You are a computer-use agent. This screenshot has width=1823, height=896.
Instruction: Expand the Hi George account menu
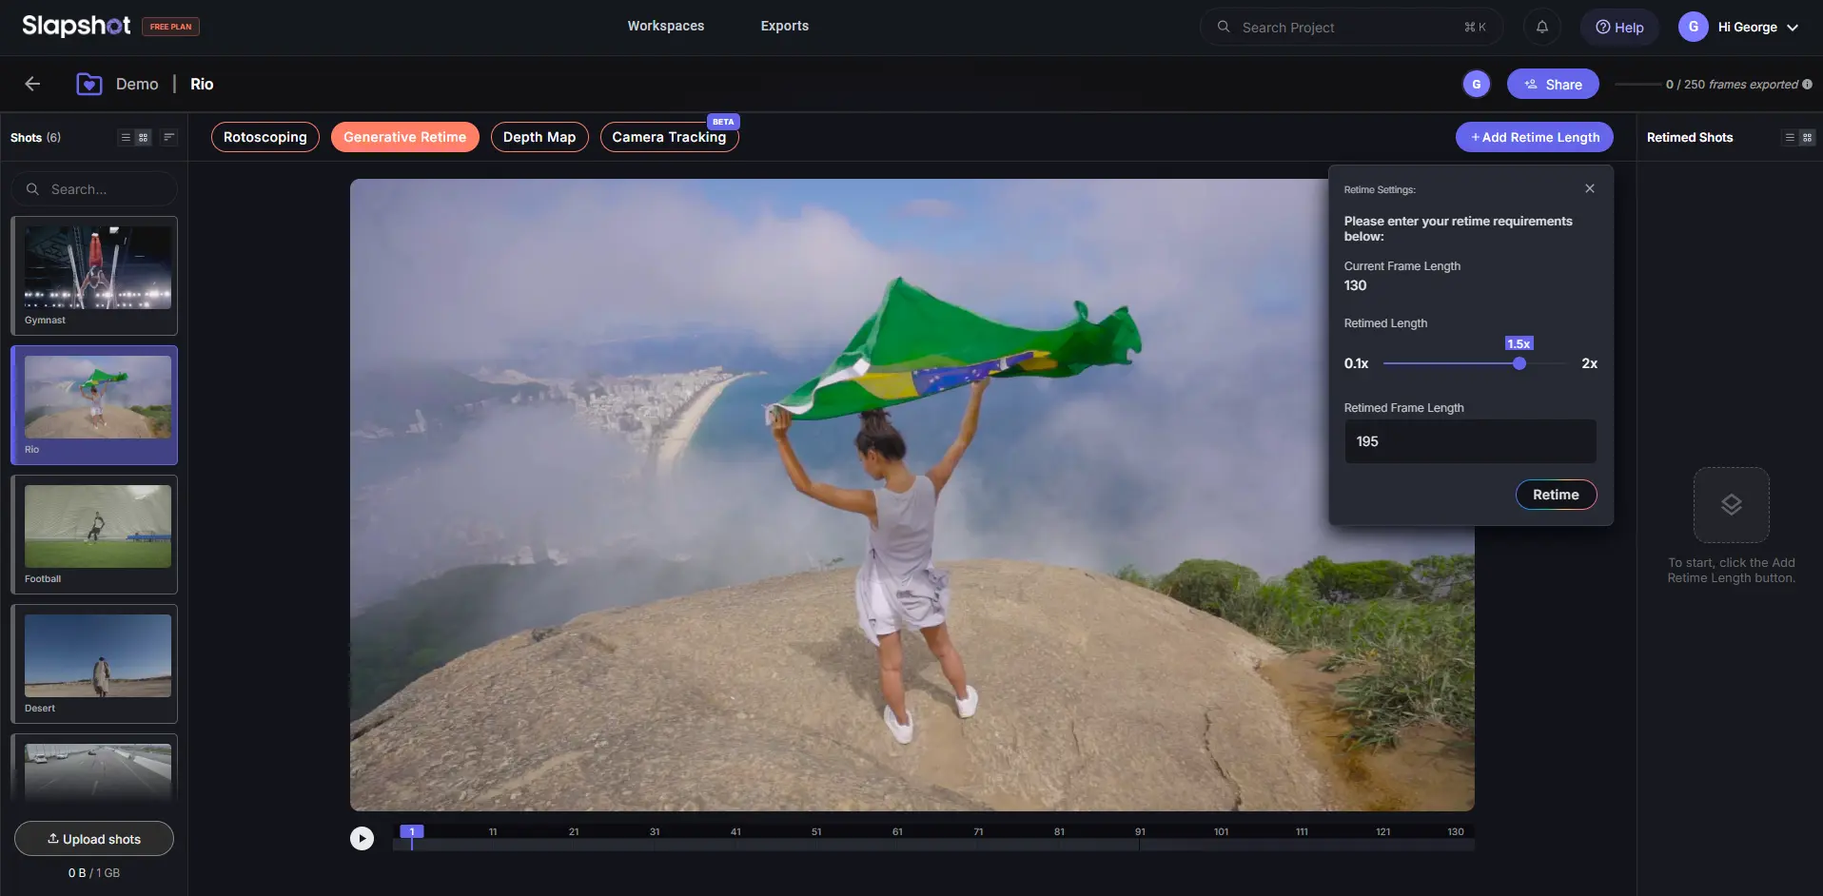[x=1793, y=27]
